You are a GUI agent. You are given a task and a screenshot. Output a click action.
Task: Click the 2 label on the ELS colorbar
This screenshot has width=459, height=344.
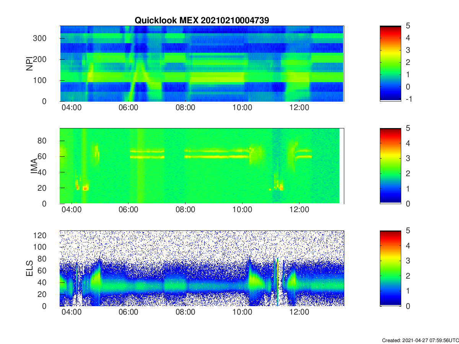tap(408, 276)
